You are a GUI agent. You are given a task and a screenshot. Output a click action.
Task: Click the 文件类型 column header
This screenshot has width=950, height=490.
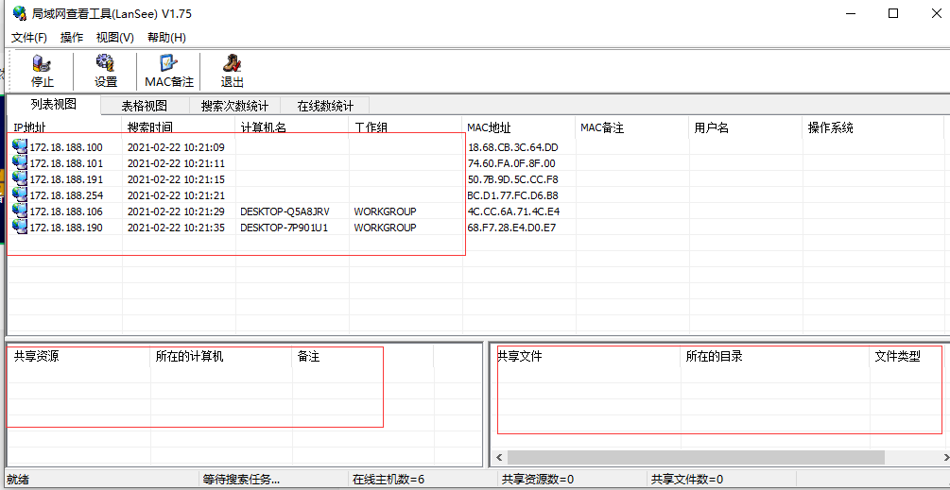pyautogui.click(x=897, y=357)
